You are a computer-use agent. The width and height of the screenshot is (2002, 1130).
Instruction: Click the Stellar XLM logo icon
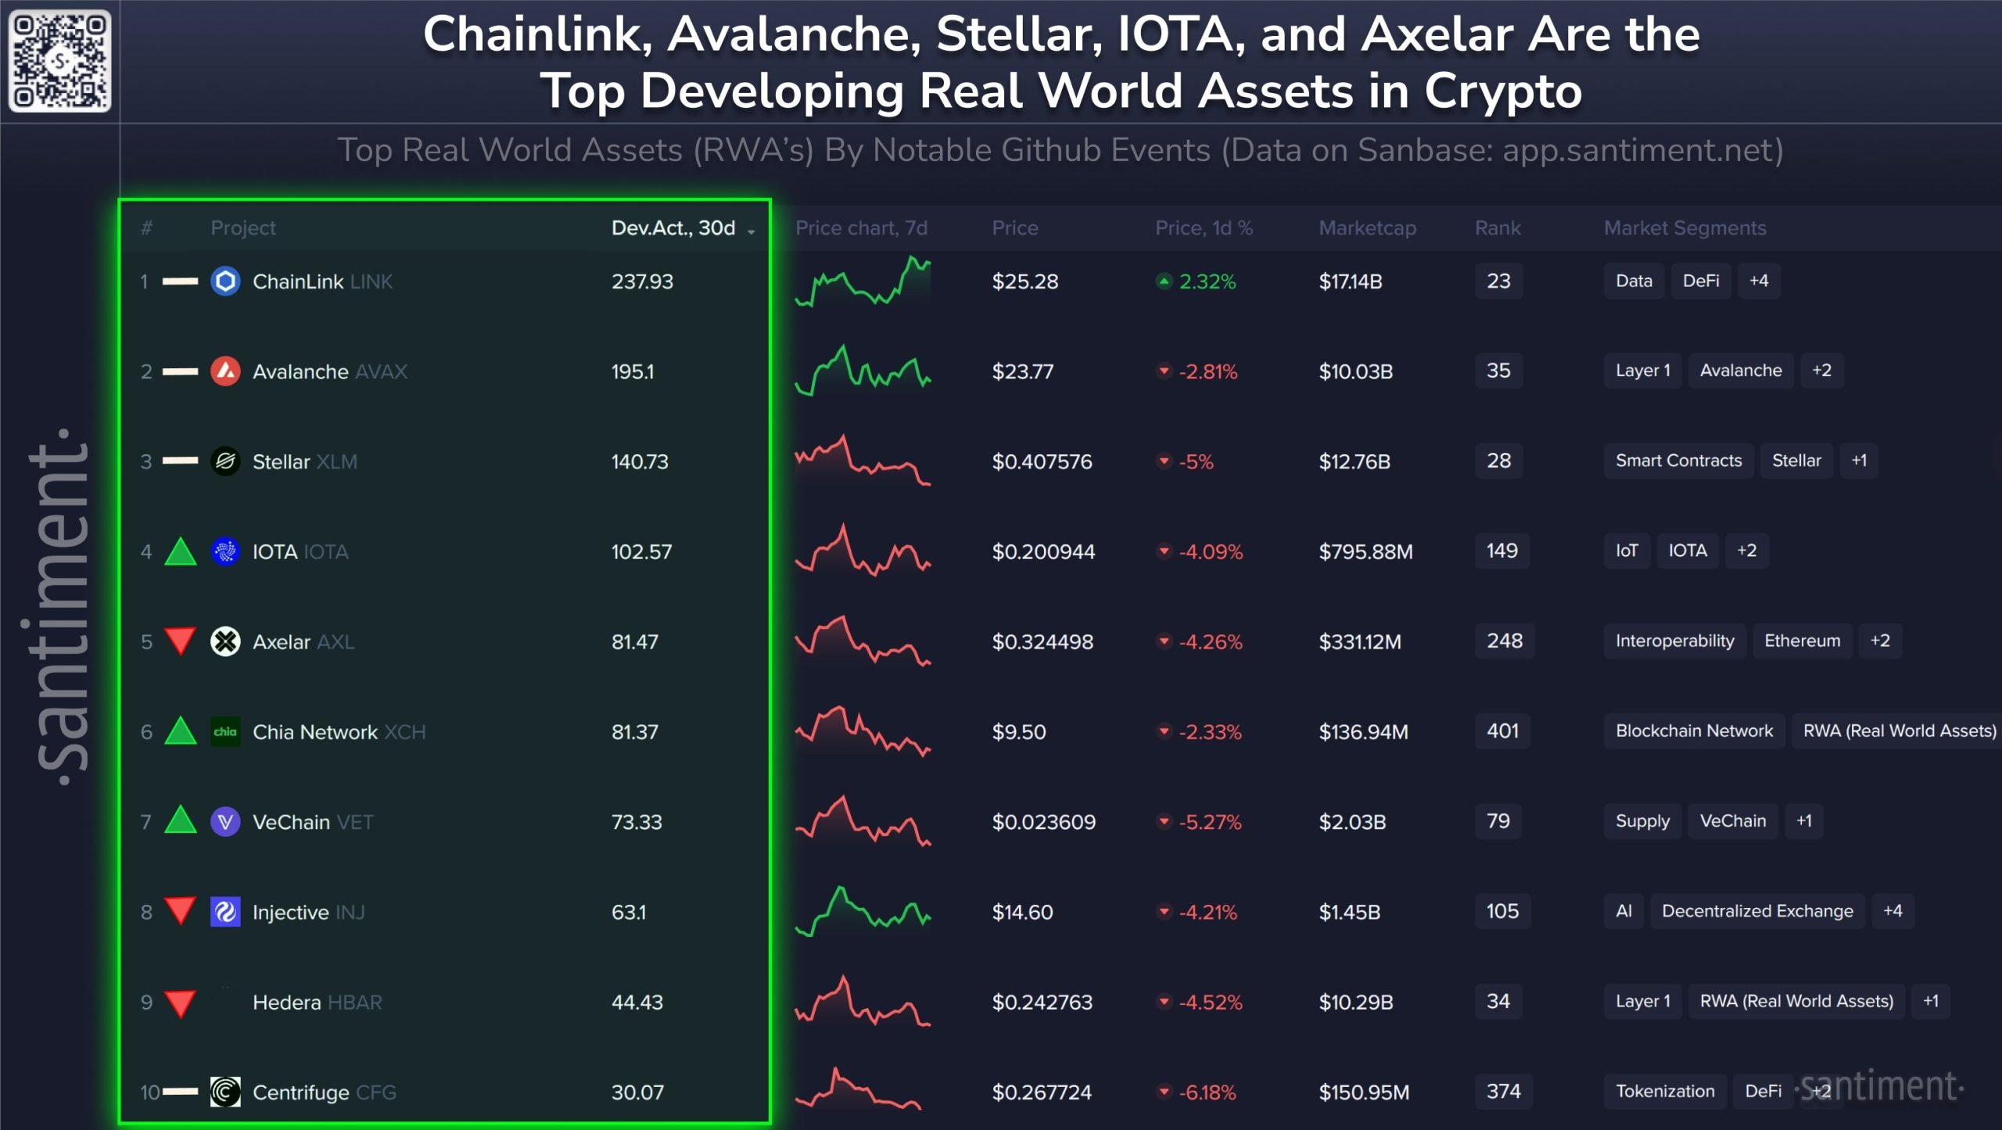click(x=225, y=461)
